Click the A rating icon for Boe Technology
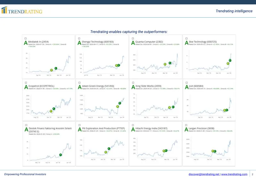Image resolution: width=256 pixels, height=181 pixels. pyautogui.click(x=187, y=43)
